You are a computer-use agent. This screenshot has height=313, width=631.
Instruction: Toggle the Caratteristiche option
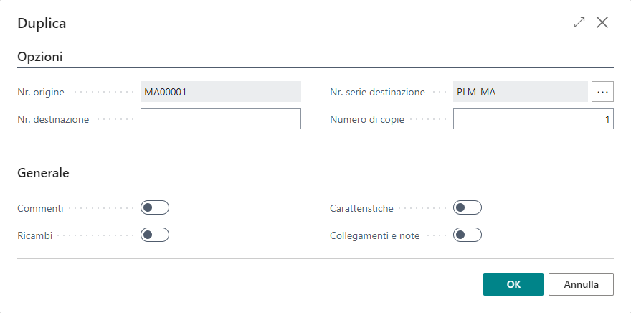[467, 208]
